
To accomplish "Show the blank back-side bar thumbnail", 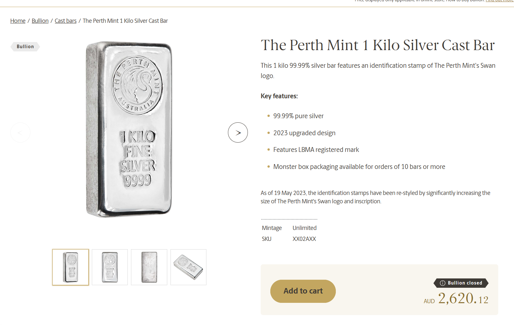I will [x=149, y=267].
